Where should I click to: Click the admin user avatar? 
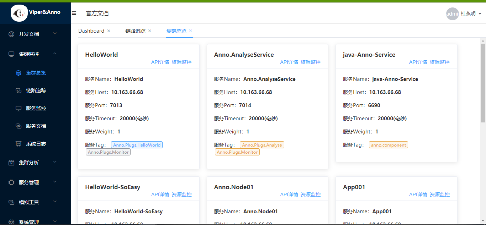452,14
